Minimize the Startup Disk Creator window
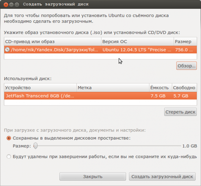 pos(11,5)
